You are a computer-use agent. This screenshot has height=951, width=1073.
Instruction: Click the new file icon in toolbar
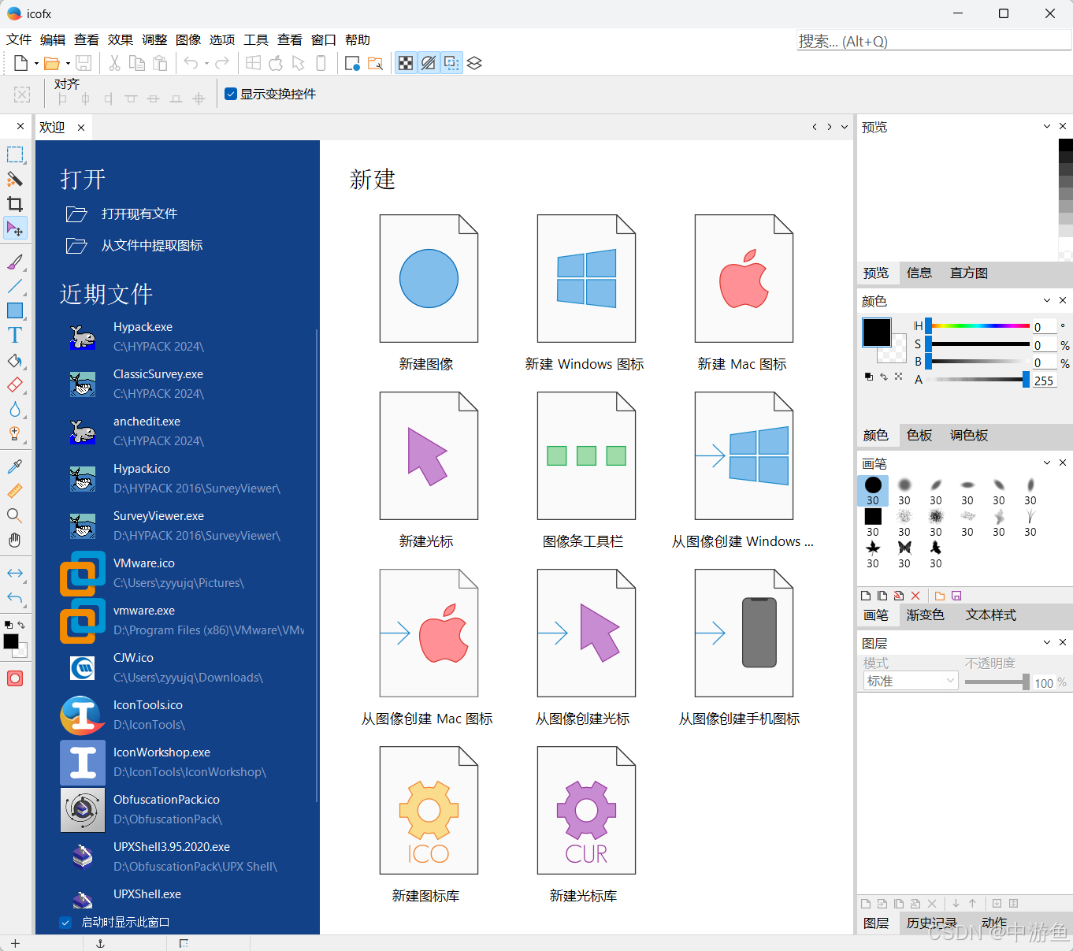pyautogui.click(x=20, y=63)
